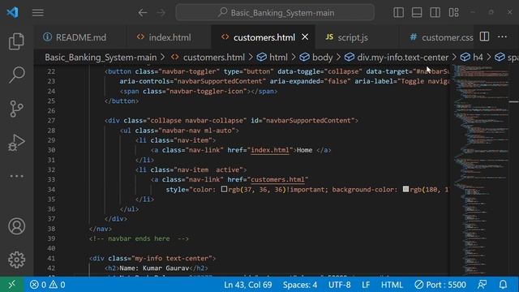This screenshot has width=519, height=292.
Task: Open the Search view in activity bar
Action: click(16, 75)
